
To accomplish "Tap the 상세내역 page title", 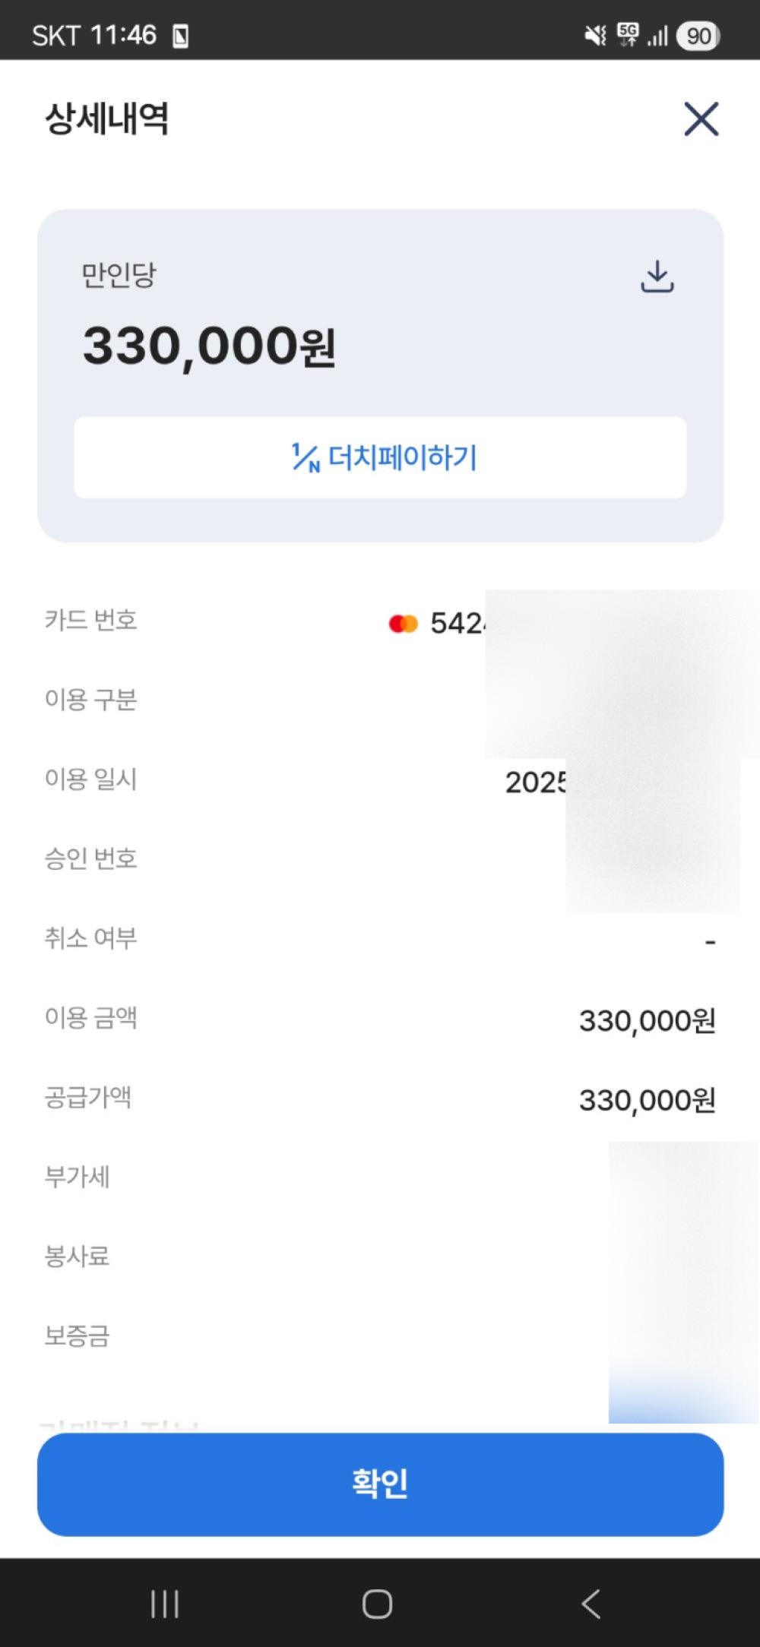I will click(x=106, y=119).
